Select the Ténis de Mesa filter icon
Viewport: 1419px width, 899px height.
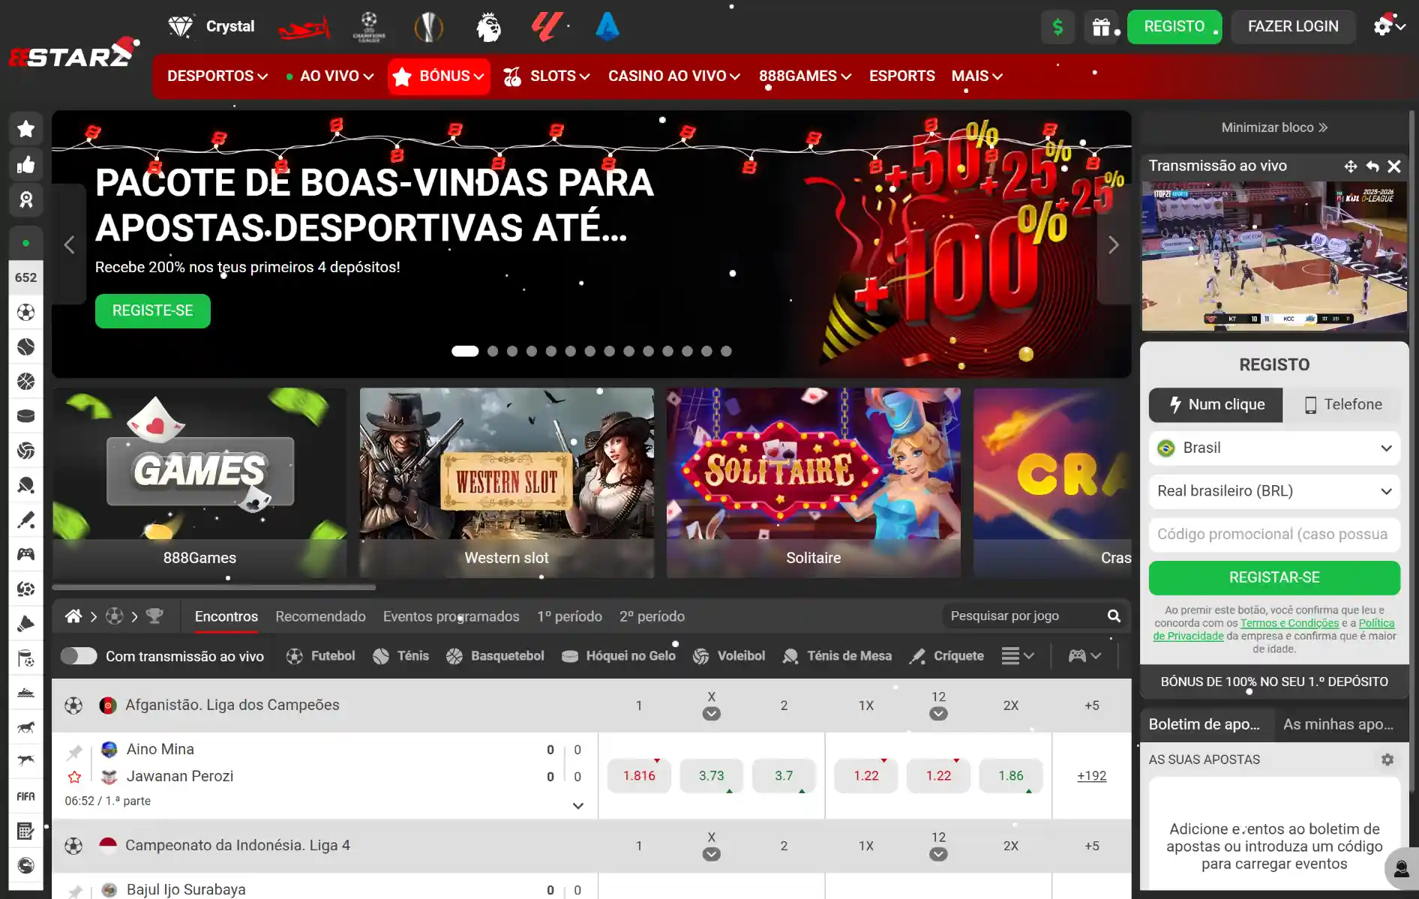tap(791, 656)
